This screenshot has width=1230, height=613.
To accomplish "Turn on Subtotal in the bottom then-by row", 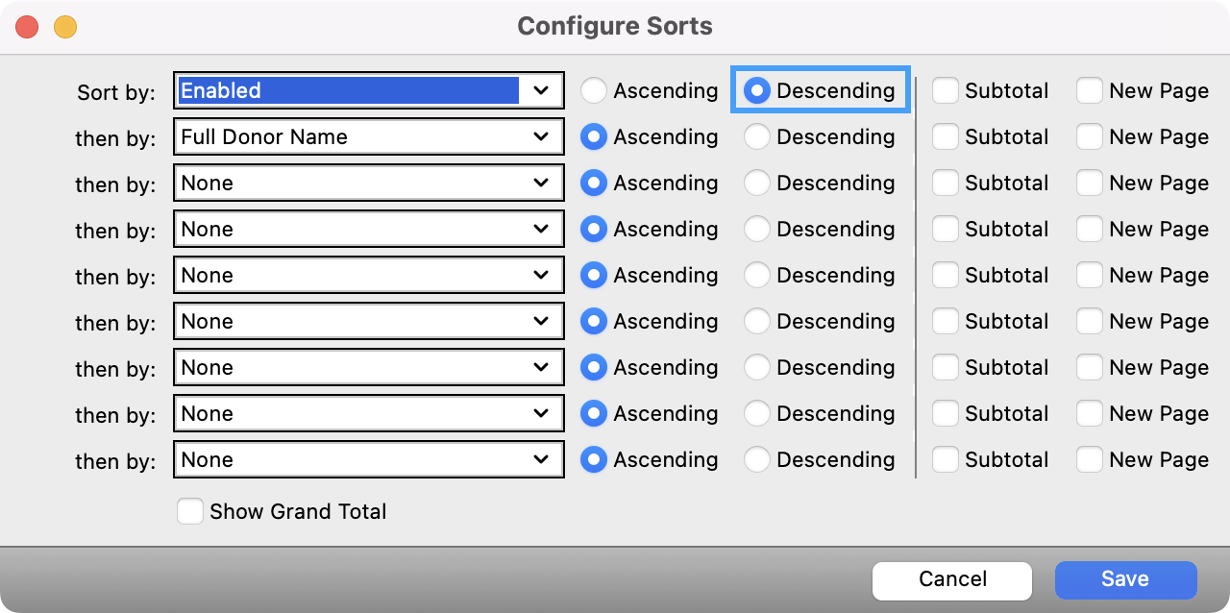I will [x=946, y=459].
